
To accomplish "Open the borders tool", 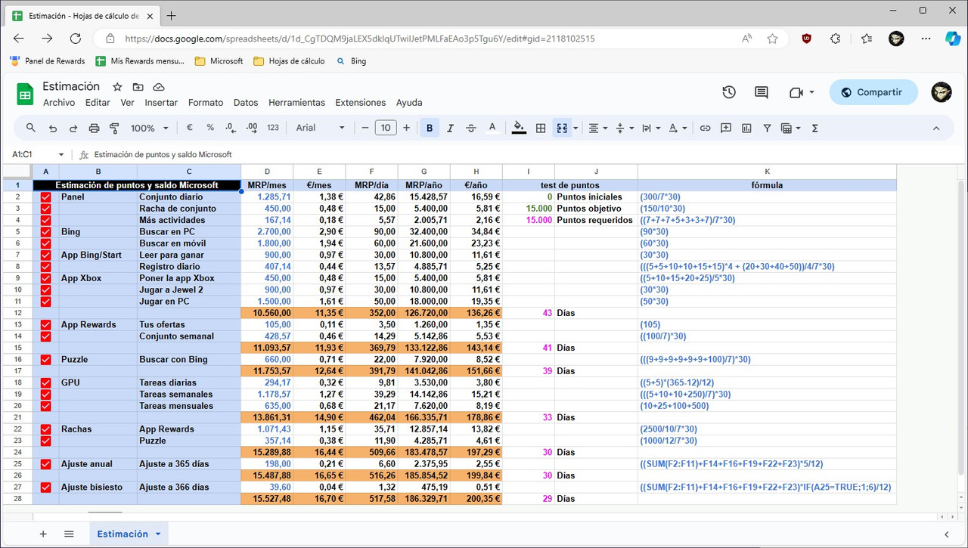I will [541, 128].
